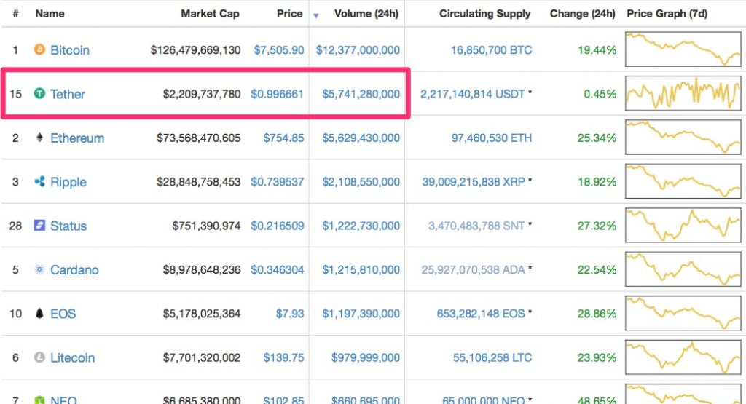Click the Bitcoin coin icon
The image size is (746, 404).
(39, 49)
